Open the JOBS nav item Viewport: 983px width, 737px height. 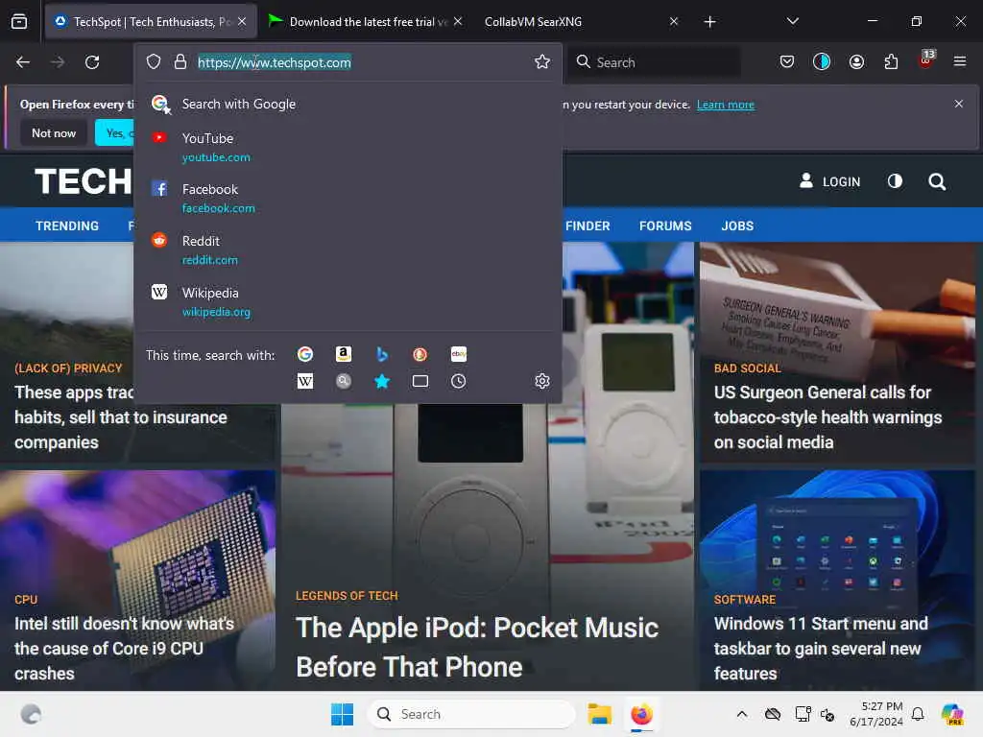click(x=737, y=226)
